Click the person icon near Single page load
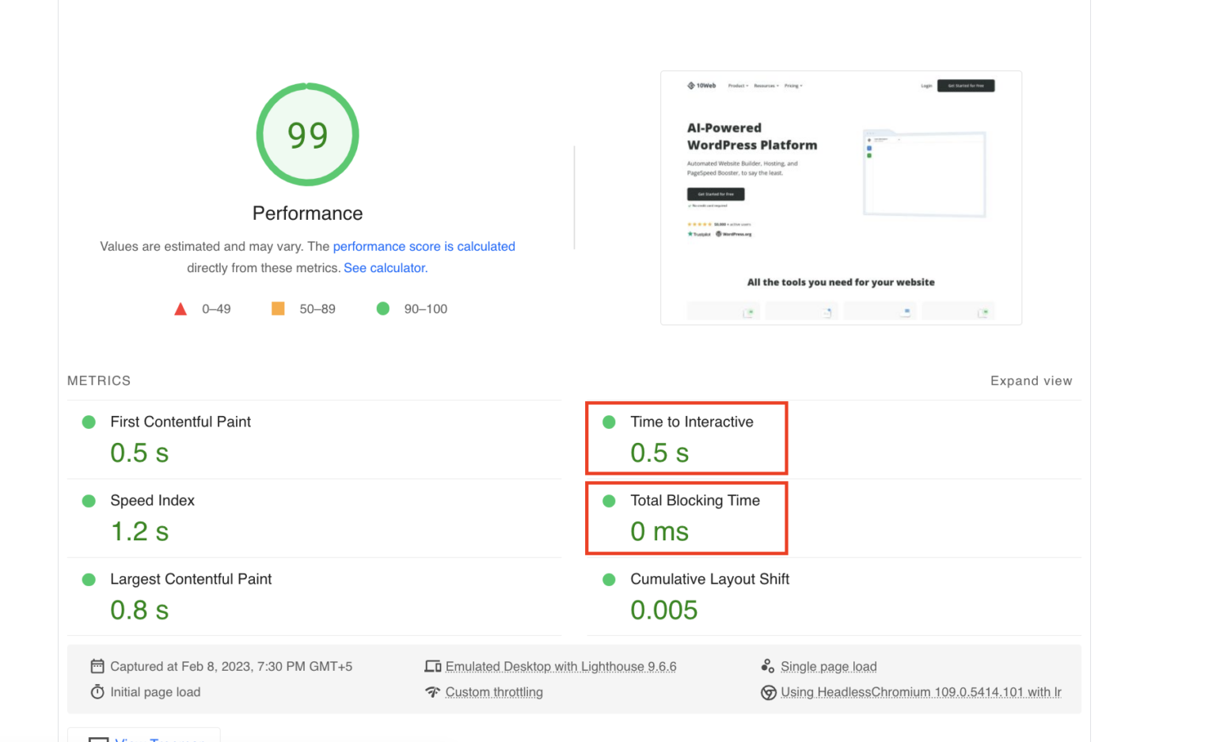Screen dimensions: 1216x742 767,665
